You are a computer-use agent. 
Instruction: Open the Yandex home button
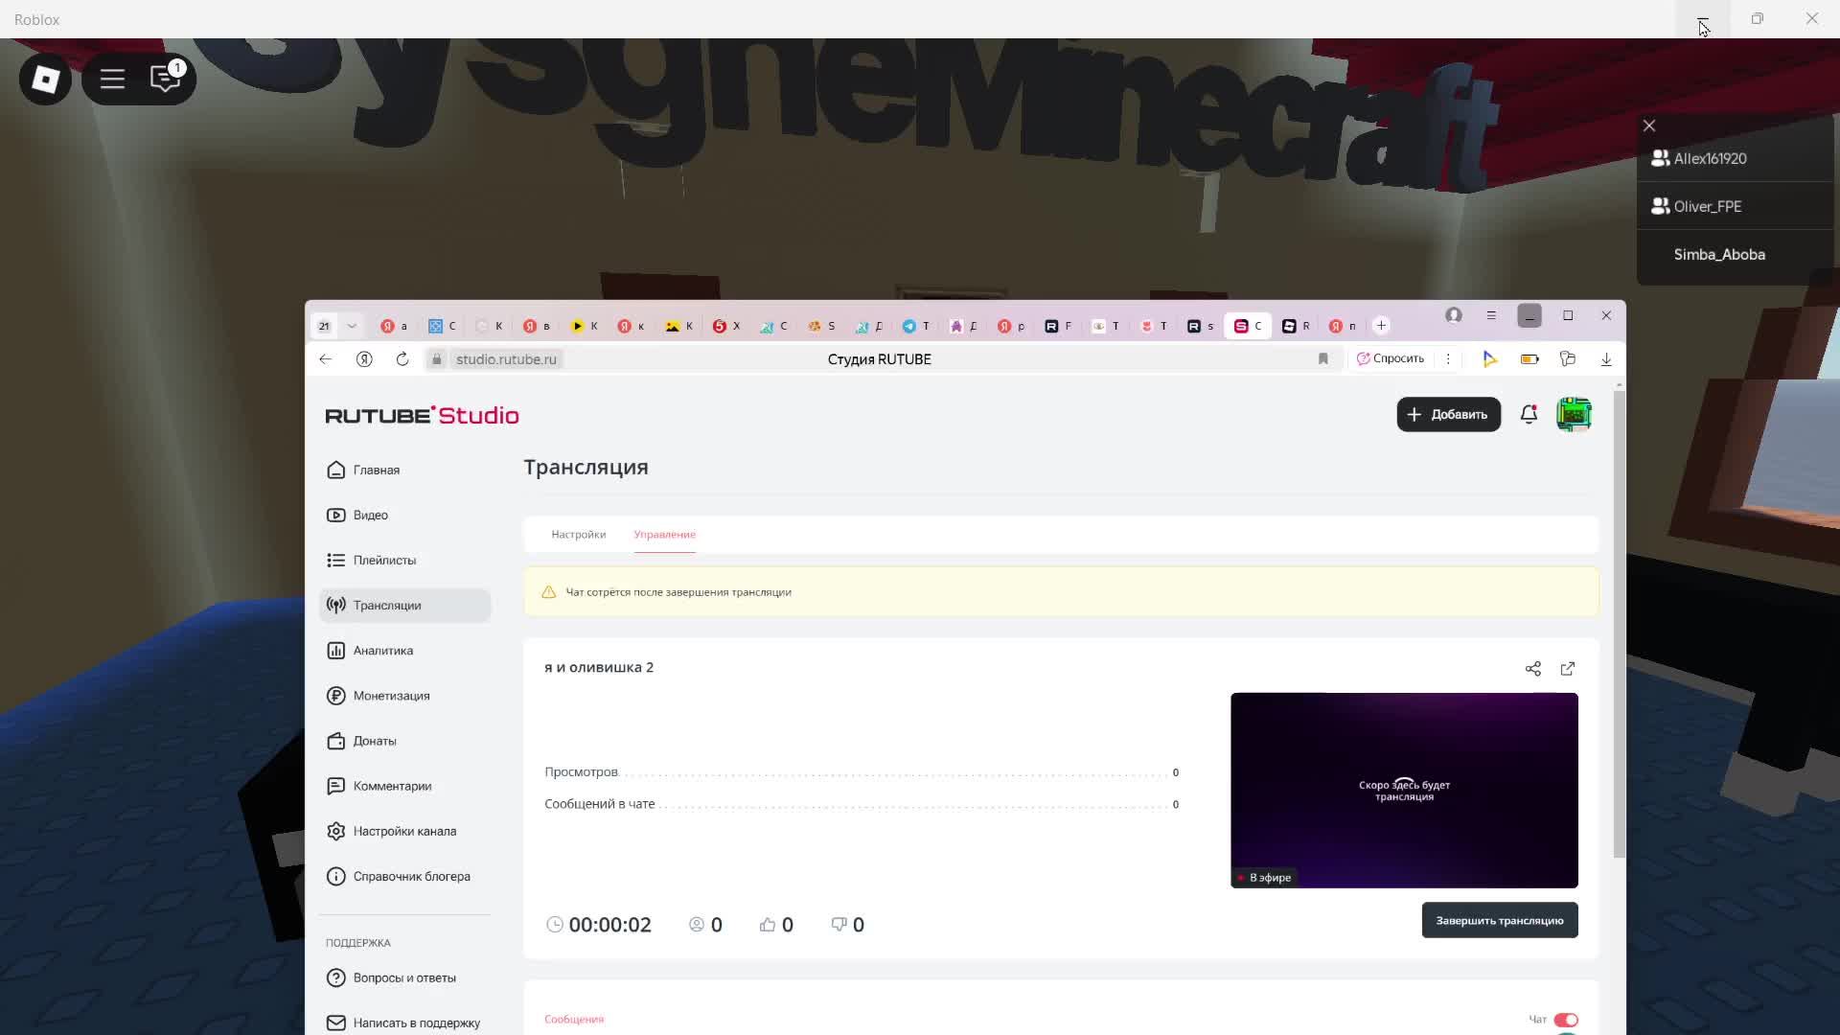coord(364,358)
